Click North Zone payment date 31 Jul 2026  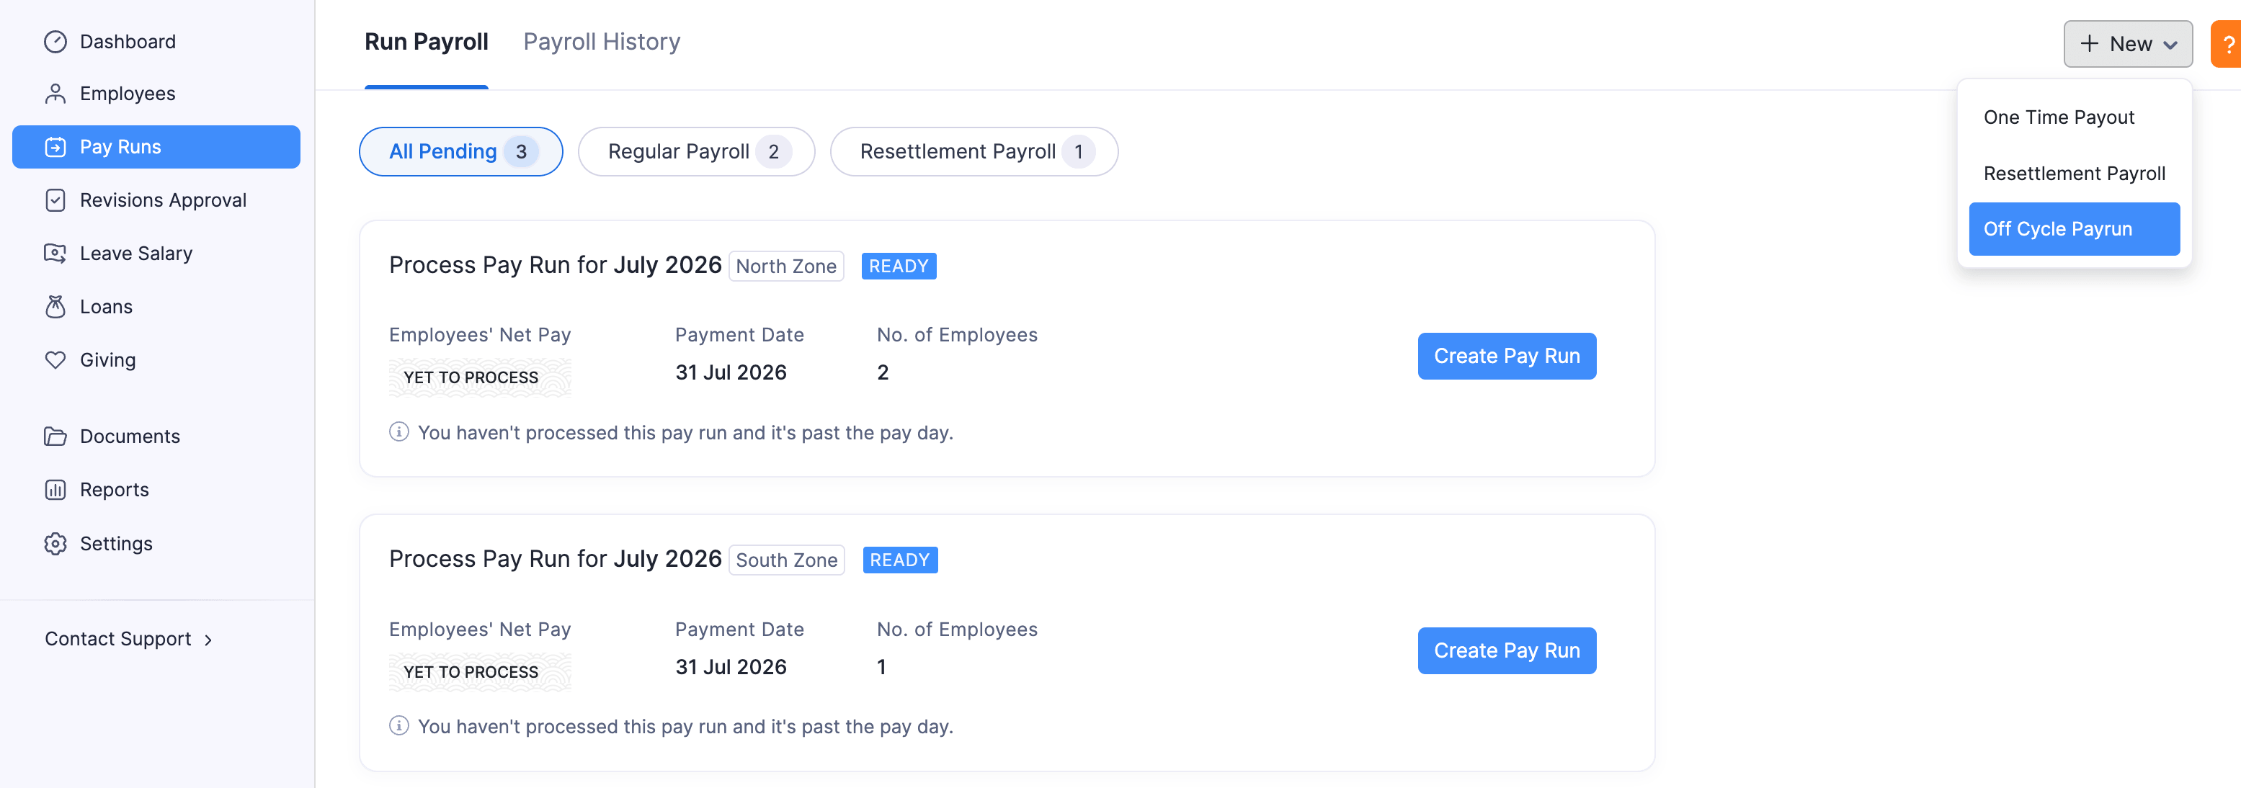[731, 372]
